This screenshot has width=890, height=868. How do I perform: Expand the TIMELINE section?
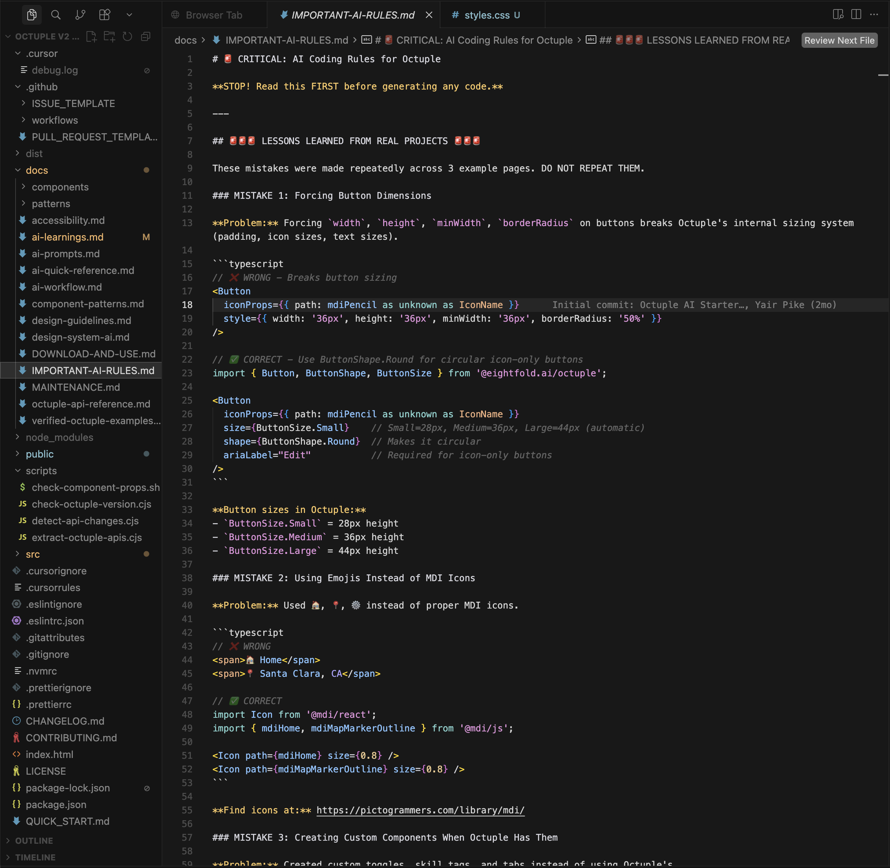[35, 857]
